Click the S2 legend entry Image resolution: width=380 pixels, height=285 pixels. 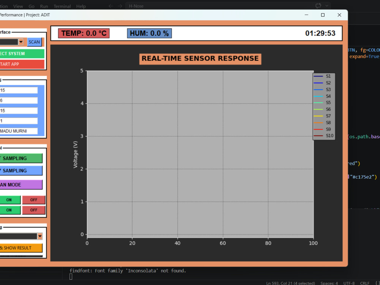[x=322, y=83]
